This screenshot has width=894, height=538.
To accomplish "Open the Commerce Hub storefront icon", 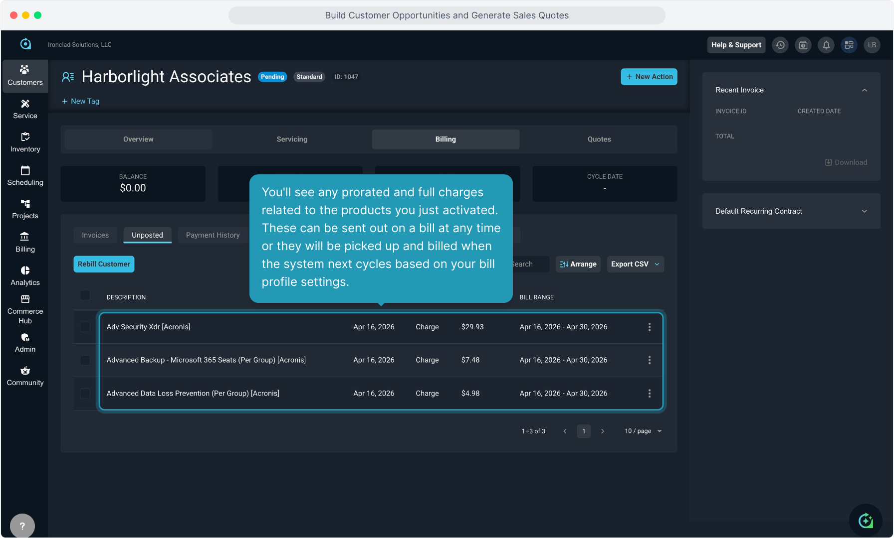I will click(x=25, y=299).
